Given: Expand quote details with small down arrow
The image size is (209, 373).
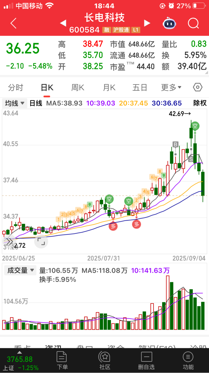Looking at the screenshot, I should pos(206,73).
